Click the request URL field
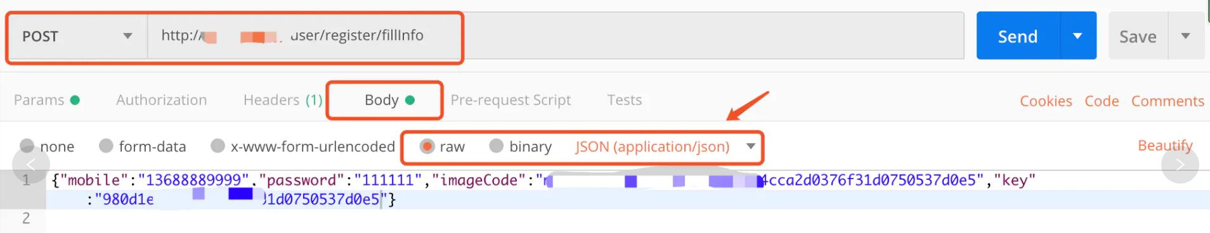1210x233 pixels. 556,36
